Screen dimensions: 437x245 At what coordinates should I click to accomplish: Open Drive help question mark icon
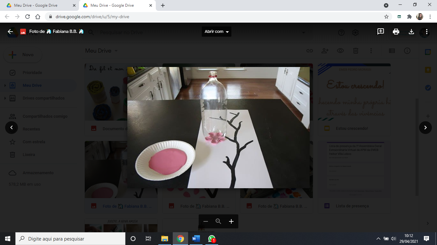pos(341,33)
